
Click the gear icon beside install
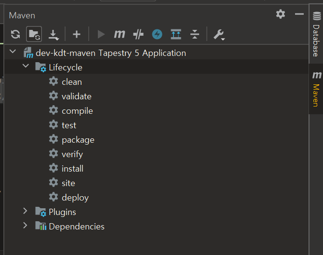pos(54,168)
